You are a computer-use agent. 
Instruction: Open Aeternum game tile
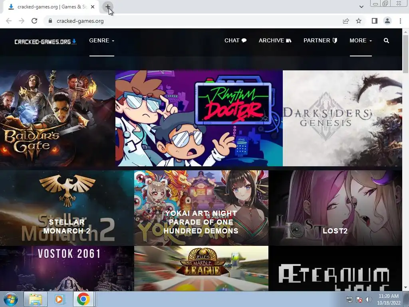coord(336,268)
